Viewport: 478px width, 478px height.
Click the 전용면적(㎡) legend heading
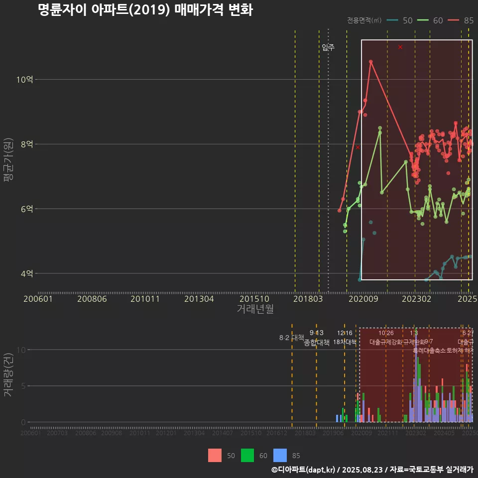pos(364,20)
